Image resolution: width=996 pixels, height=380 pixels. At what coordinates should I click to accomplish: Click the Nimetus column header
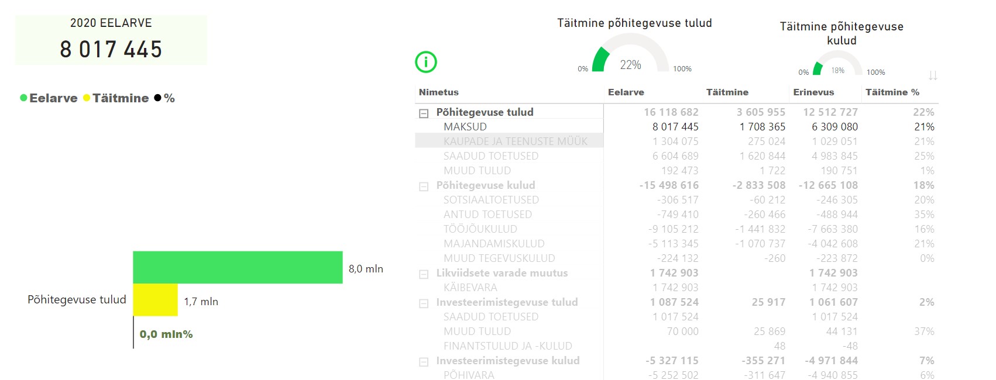(x=438, y=92)
